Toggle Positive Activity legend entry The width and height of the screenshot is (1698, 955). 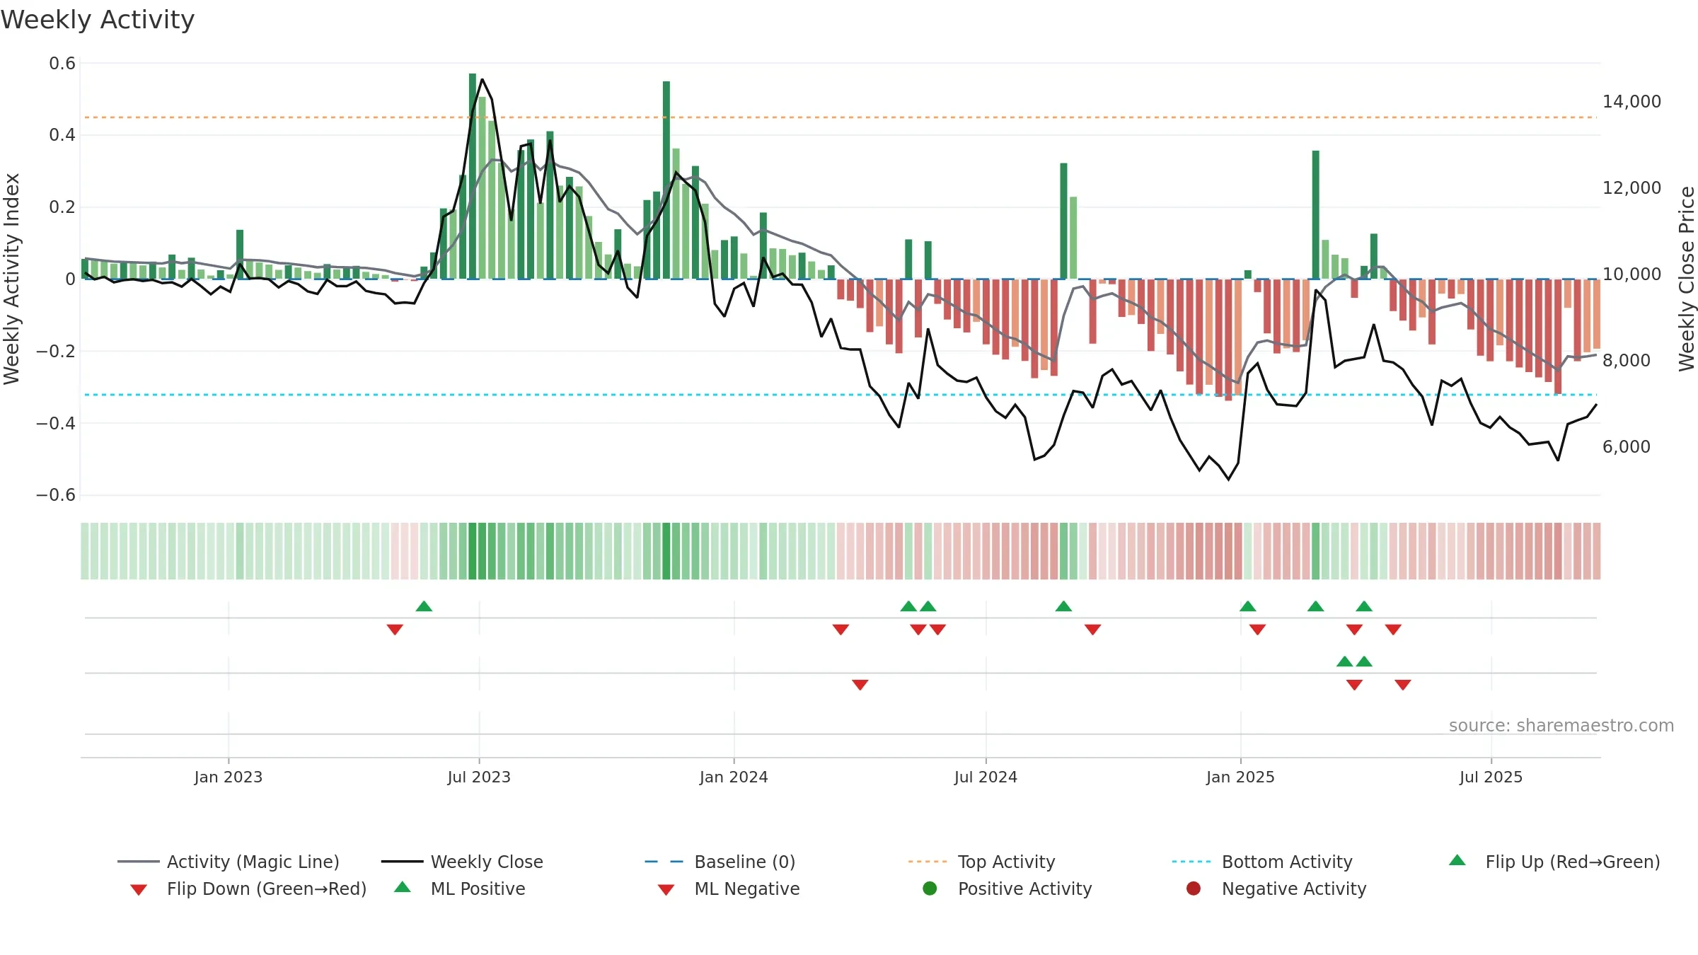click(x=1007, y=889)
